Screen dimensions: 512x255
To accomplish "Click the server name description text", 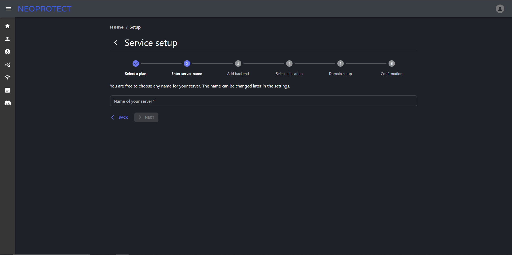I will pos(200,86).
